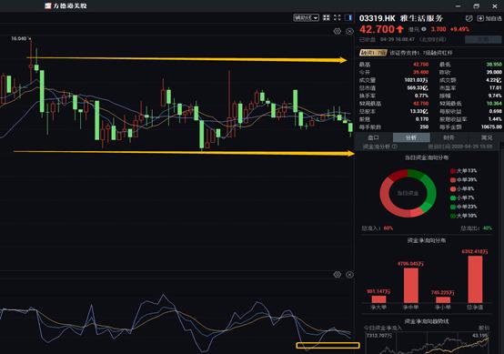504x354 pixels.
Task: Click the +9.49% change percentage
Action: click(x=459, y=29)
